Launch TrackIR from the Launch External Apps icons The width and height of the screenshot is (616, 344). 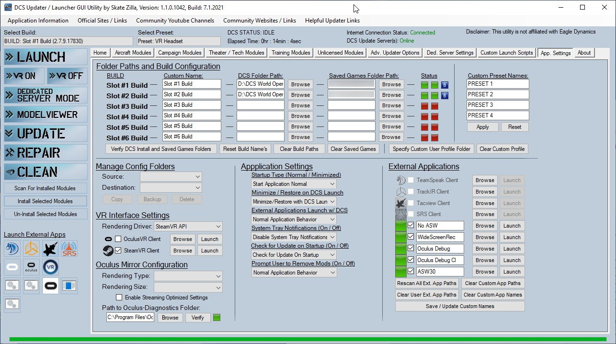(x=31, y=249)
